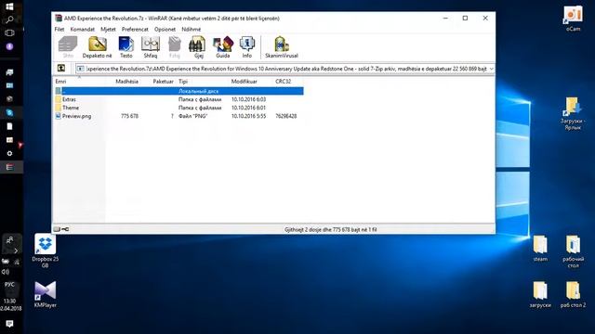The height and width of the screenshot is (334, 595).
Task: Click the CRC32 value 76296428
Action: (x=286, y=116)
